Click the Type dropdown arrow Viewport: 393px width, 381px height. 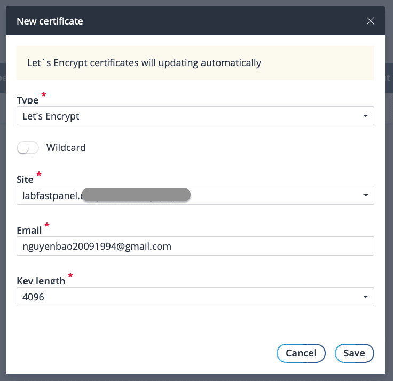pyautogui.click(x=365, y=116)
